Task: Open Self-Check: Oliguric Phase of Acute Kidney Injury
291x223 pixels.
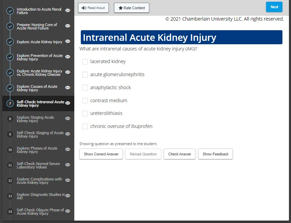Action: (x=40, y=212)
